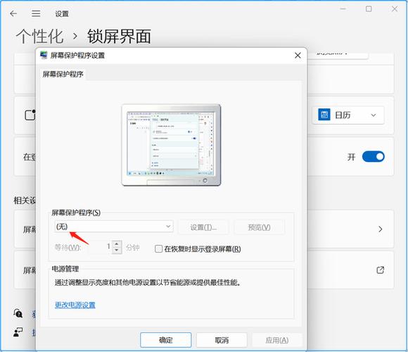
Task: Click the 应用(A) button
Action: [277, 340]
